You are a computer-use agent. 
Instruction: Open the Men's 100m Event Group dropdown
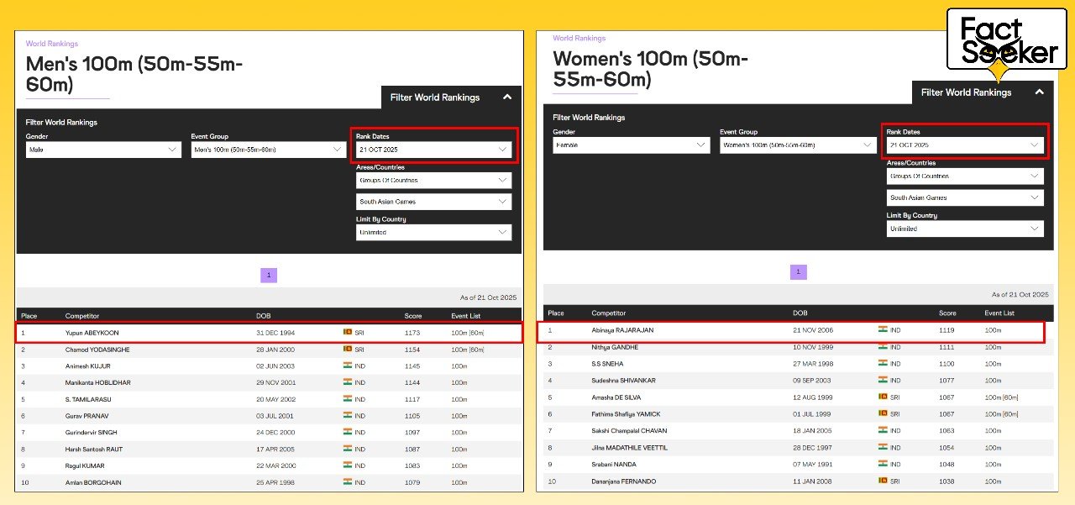[268, 150]
